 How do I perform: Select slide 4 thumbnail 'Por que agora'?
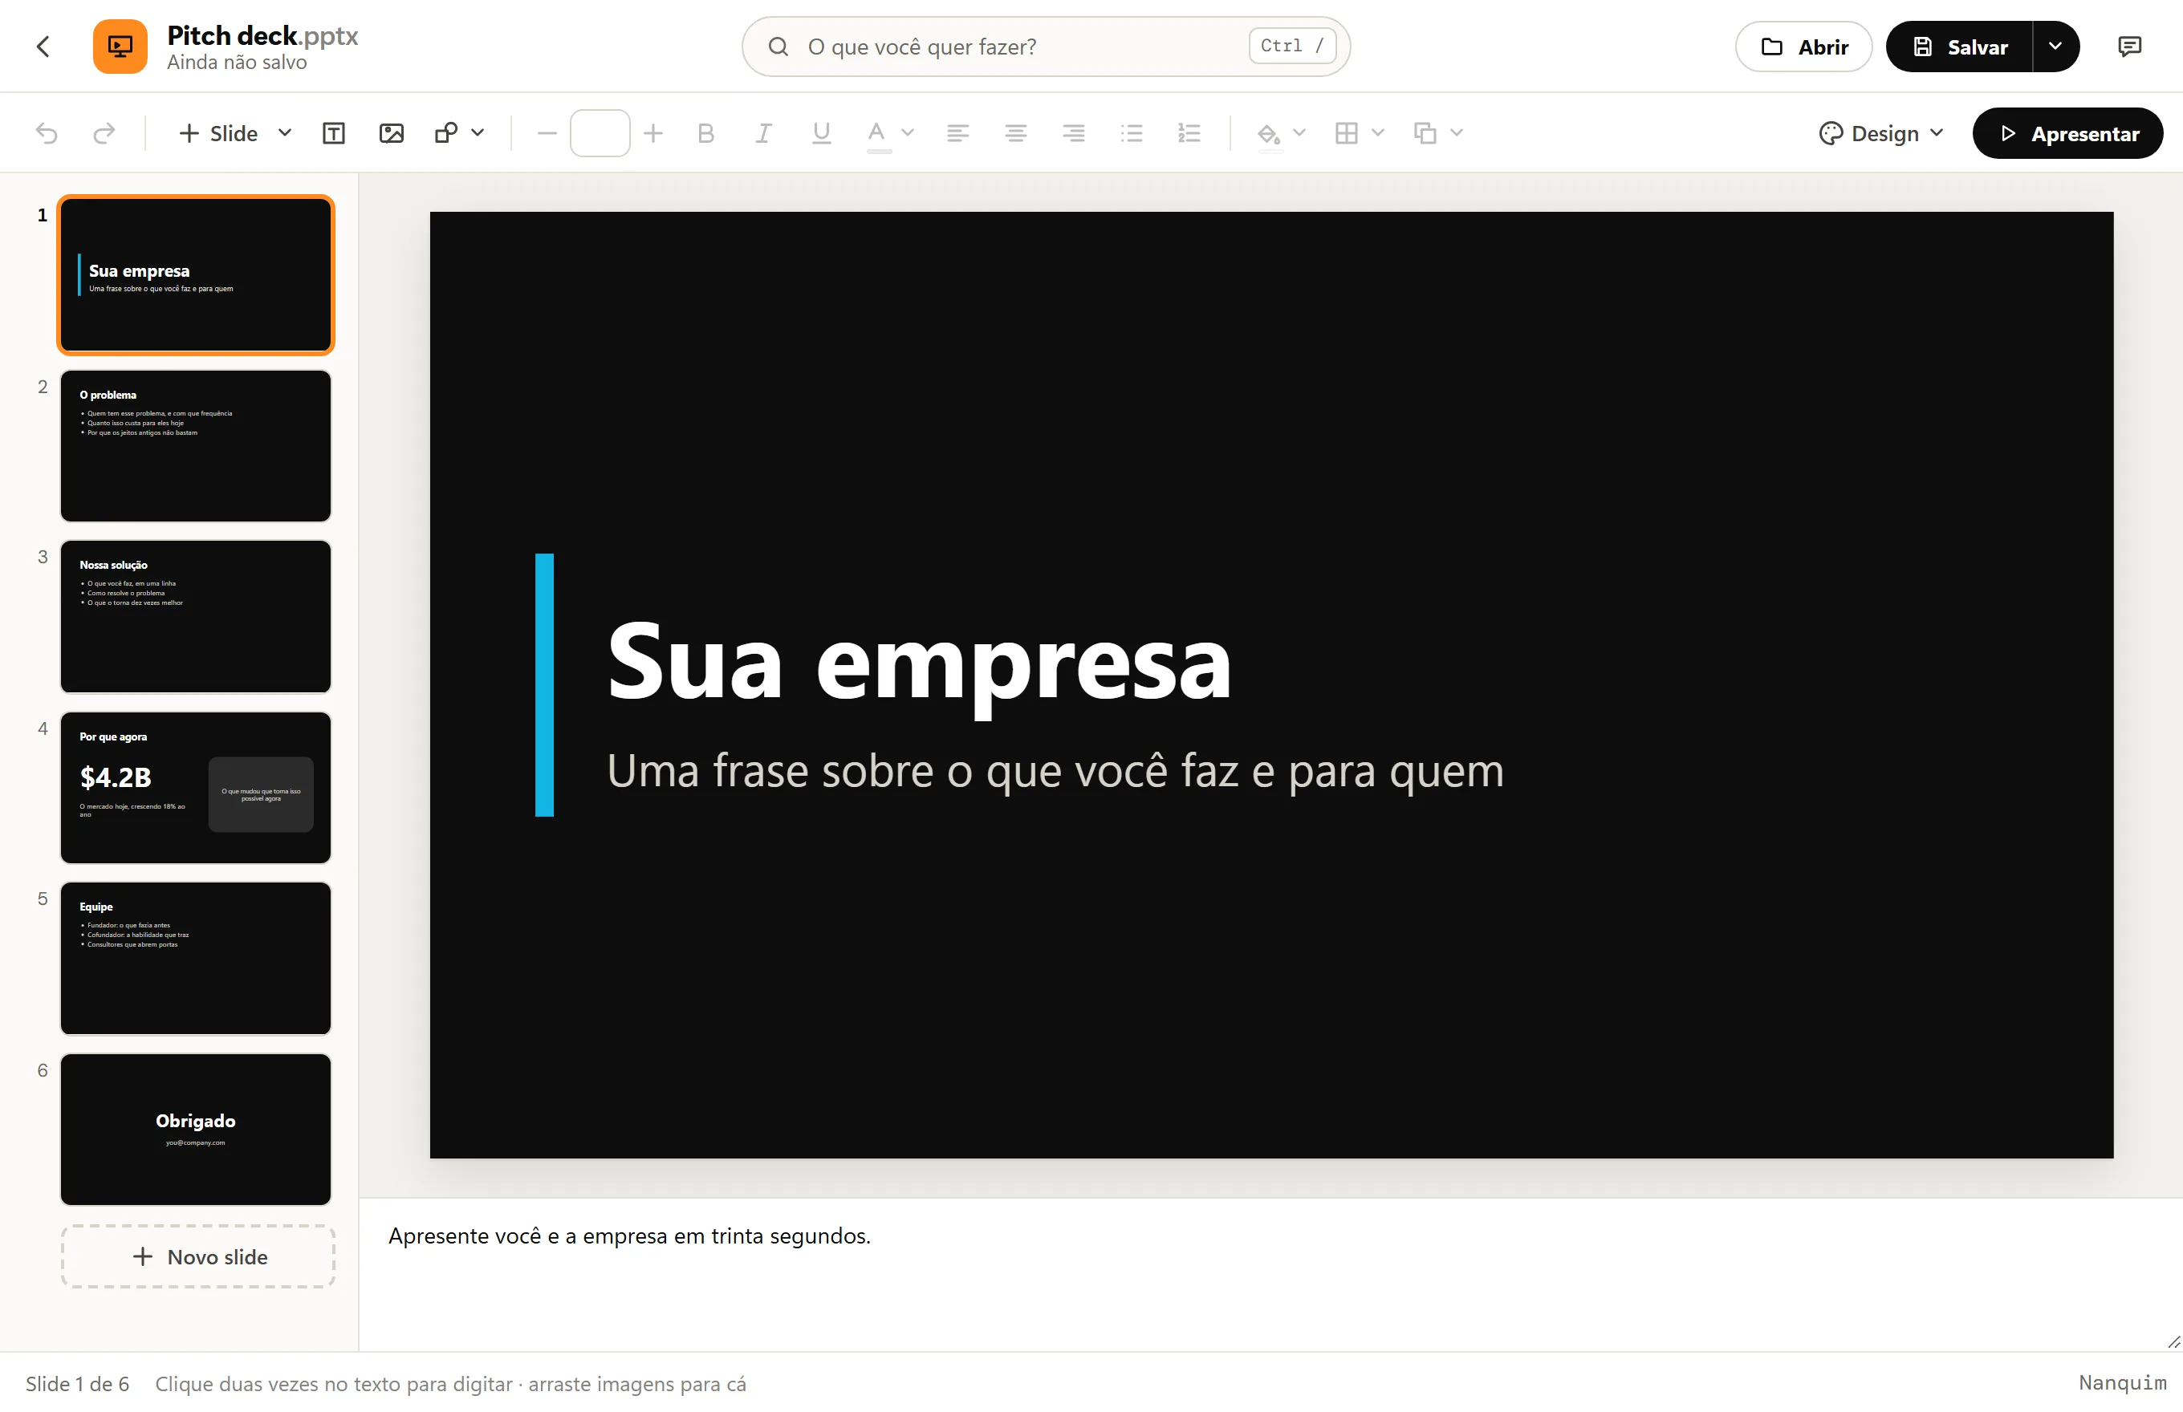tap(195, 788)
